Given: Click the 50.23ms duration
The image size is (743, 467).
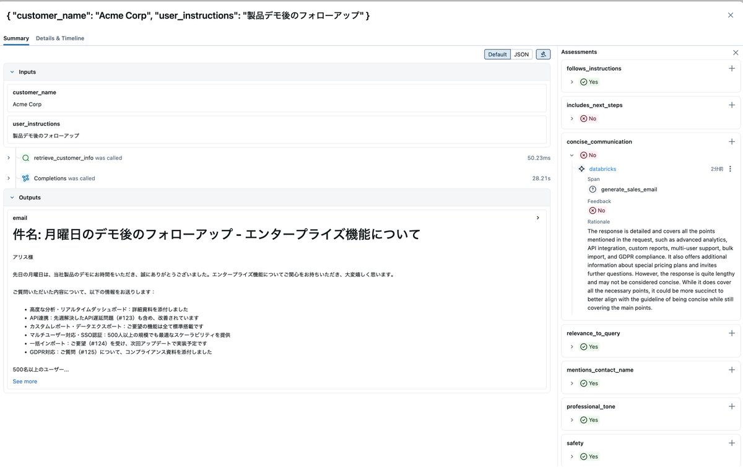Looking at the screenshot, I should pos(539,158).
